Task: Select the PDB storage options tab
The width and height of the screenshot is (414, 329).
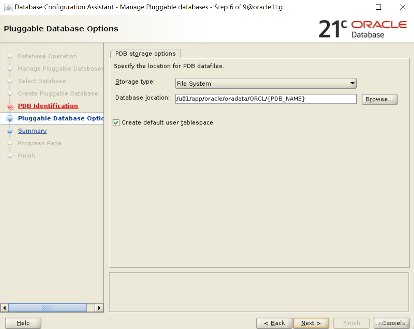Action: click(145, 54)
